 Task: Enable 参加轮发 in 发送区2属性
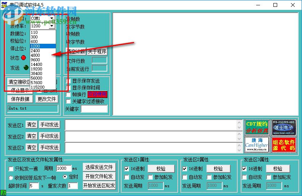[x=209, y=177]
